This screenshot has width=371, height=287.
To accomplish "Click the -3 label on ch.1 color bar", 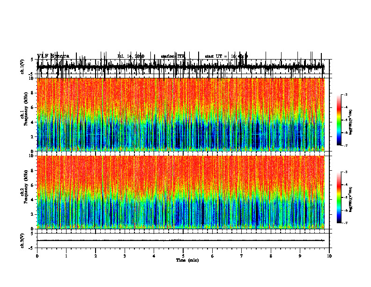I will click(345, 94).
